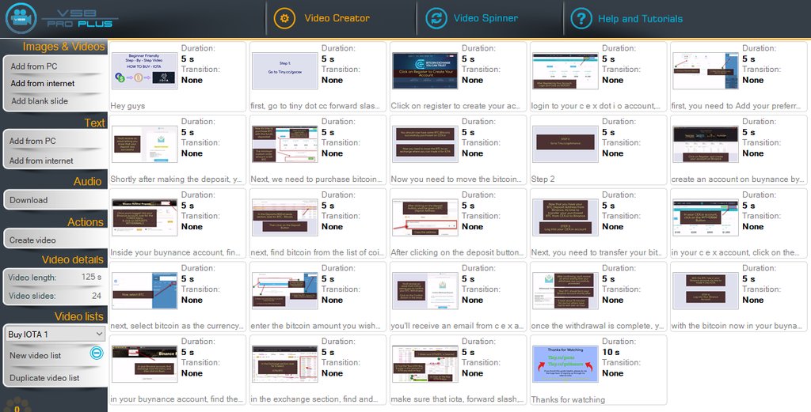The image size is (811, 412).
Task: Click the 'None' transition on the Hey guys slide
Action: tap(192, 80)
